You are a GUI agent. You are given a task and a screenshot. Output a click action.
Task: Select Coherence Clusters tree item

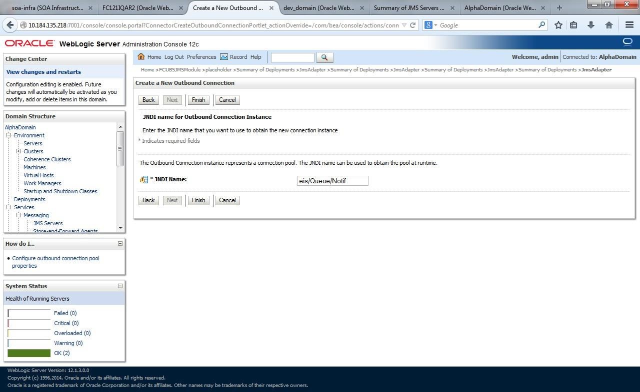(47, 159)
